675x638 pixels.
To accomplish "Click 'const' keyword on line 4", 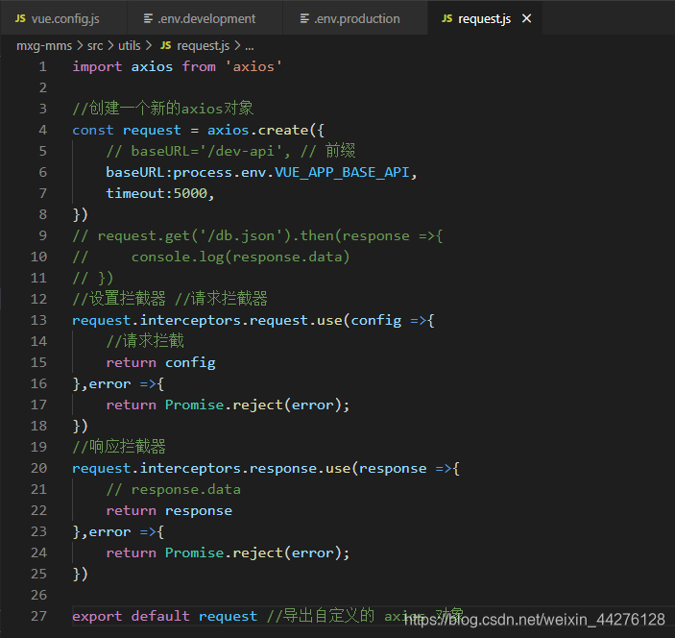I will coord(93,130).
